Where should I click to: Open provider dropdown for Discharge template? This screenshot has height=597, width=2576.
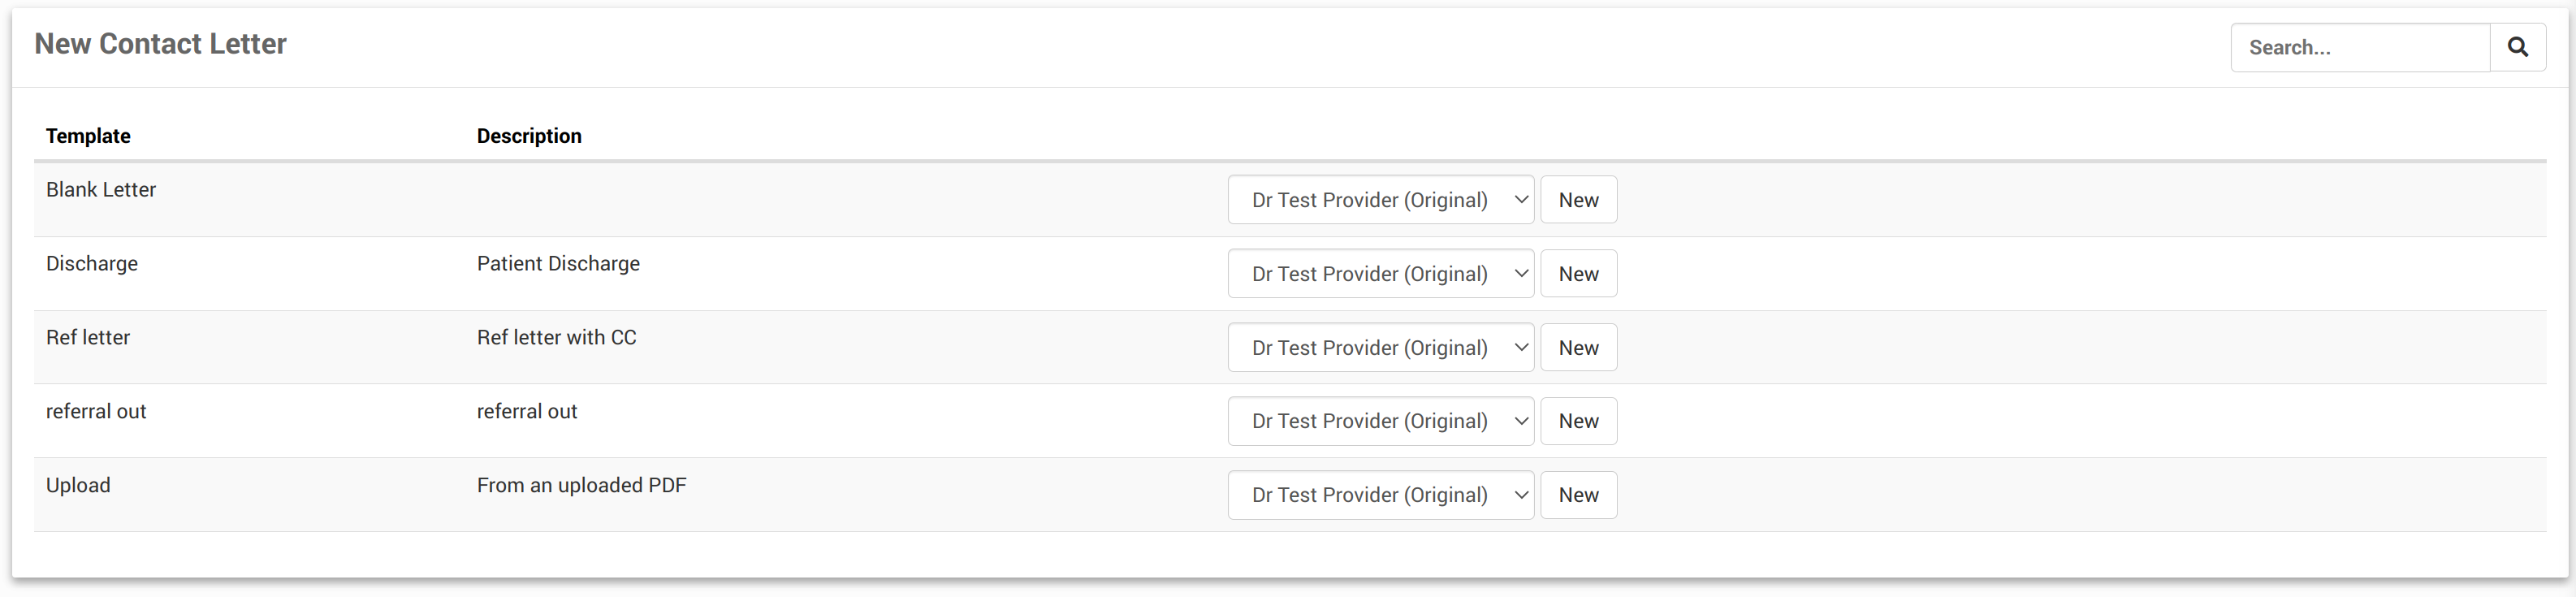click(1379, 274)
